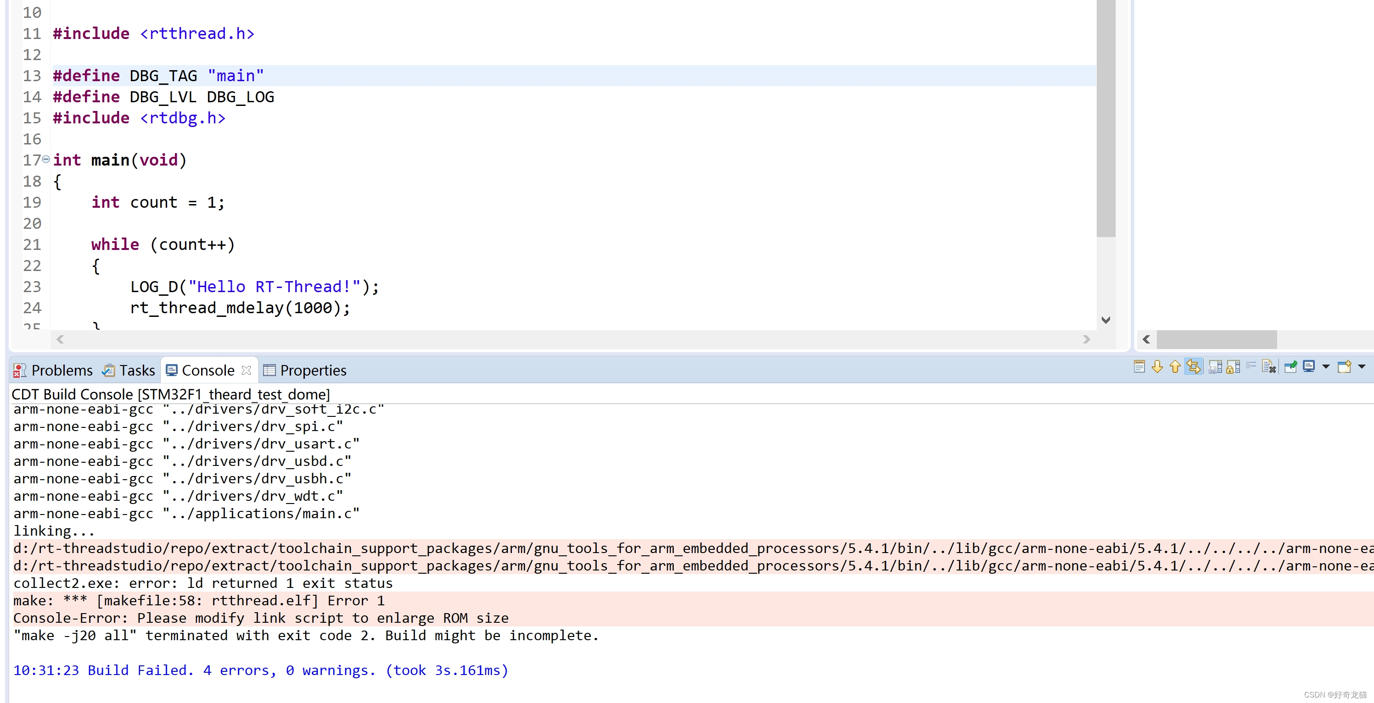Click the right panel horizontal scrollbar thumb

point(1217,339)
